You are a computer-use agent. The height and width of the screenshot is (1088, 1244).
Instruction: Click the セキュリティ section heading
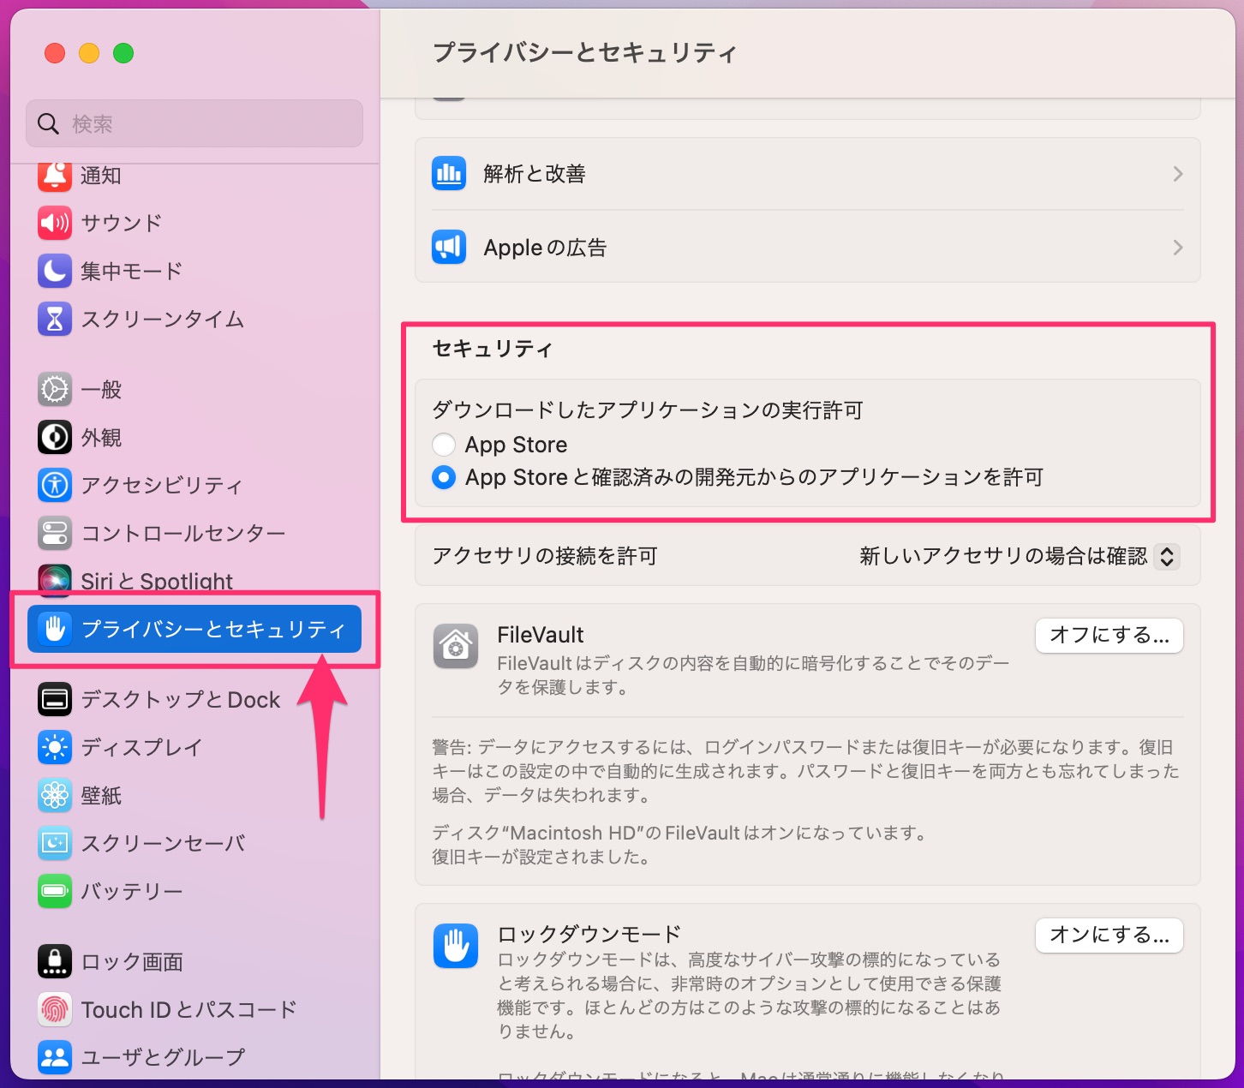point(493,349)
